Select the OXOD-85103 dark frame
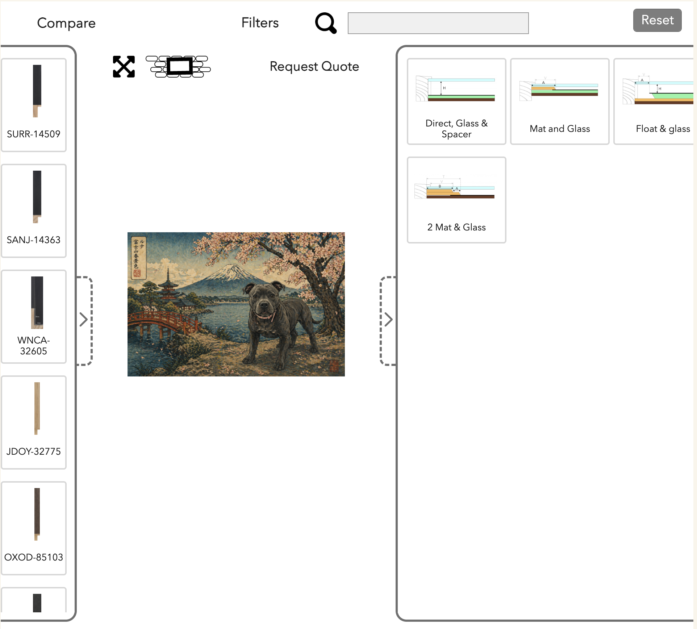This screenshot has width=697, height=629. 34,528
